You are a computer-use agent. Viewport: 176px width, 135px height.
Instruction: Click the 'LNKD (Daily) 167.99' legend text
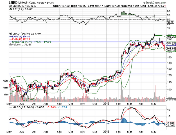point(27,34)
